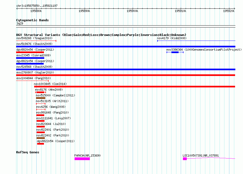Select the brown complex bar under nsv515000
The image size is (243, 174).
(x=41, y=98)
